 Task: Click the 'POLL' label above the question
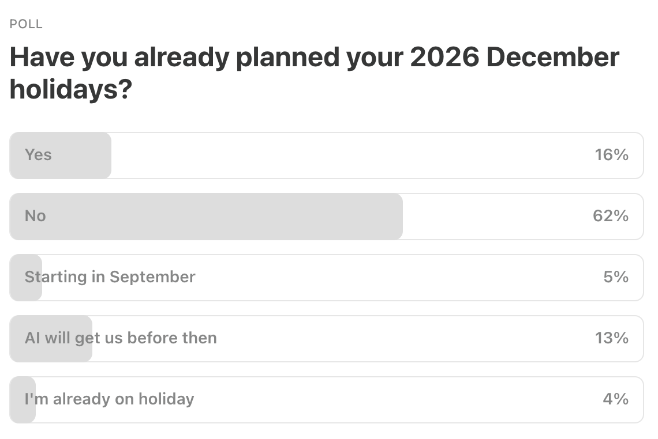pyautogui.click(x=26, y=24)
